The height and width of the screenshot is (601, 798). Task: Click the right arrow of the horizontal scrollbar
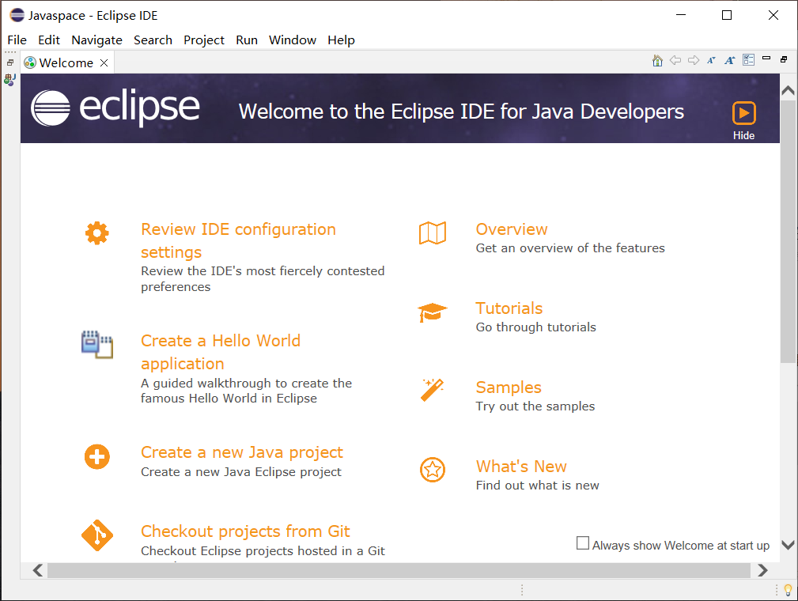[x=762, y=569]
